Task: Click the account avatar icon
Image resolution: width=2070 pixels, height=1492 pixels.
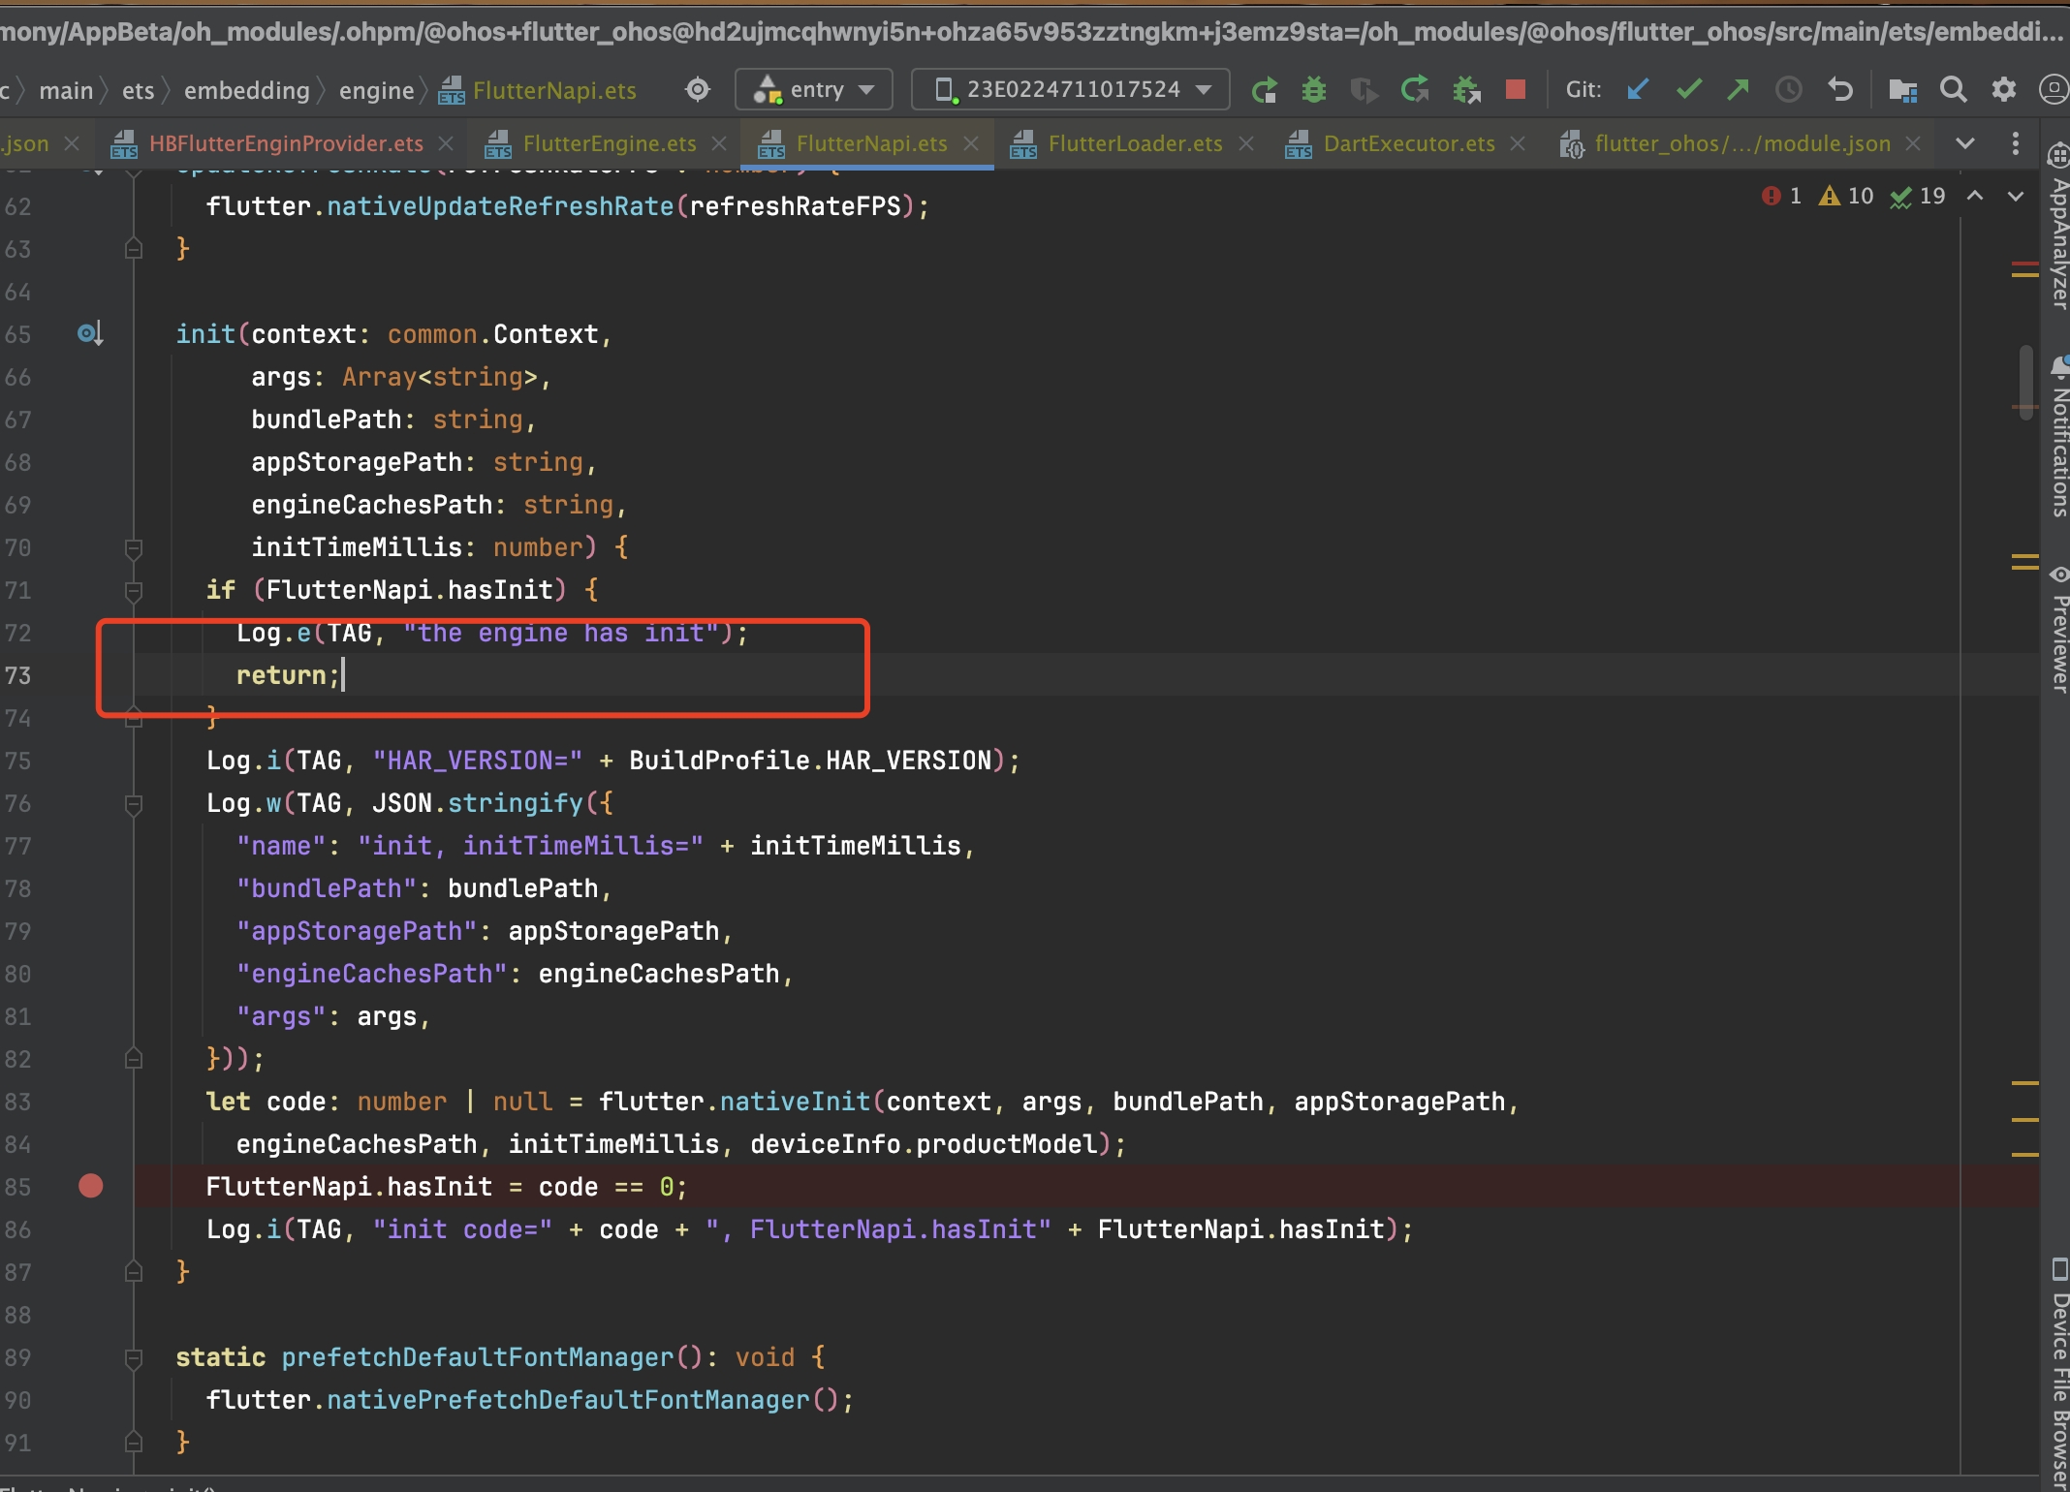Action: [x=2054, y=90]
